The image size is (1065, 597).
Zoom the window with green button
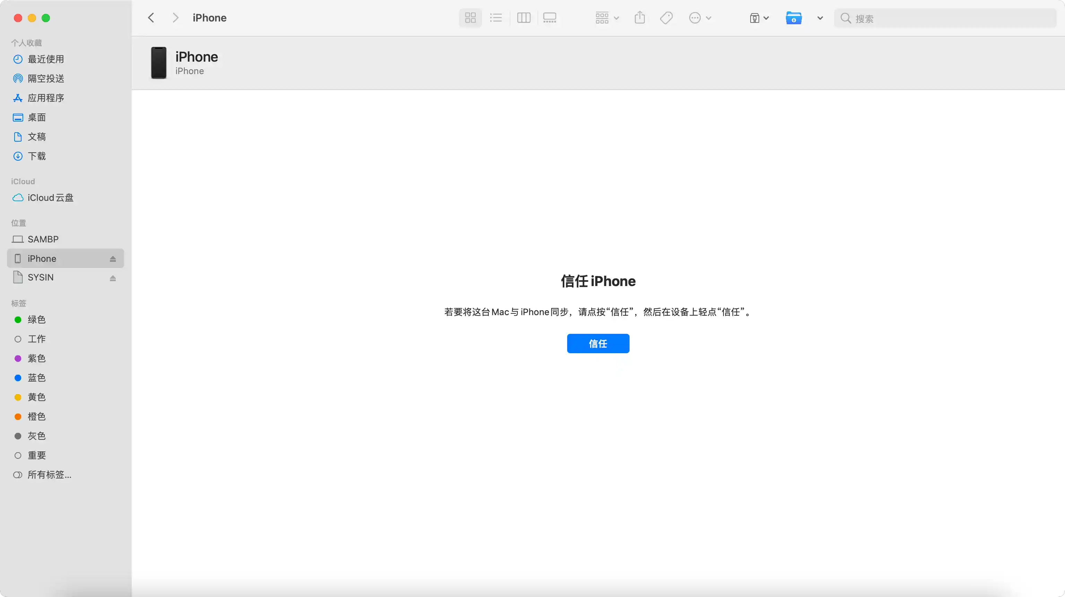(x=46, y=18)
